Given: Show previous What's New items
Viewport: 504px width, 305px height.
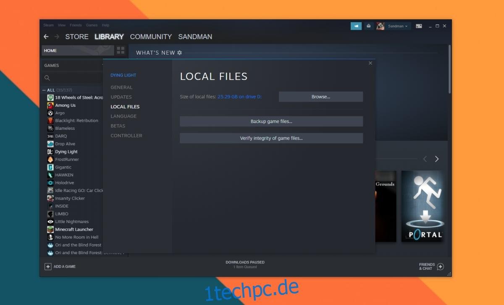Looking at the screenshot, I should [x=425, y=159].
